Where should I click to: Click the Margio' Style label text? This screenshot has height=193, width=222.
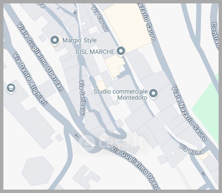coord(80,41)
